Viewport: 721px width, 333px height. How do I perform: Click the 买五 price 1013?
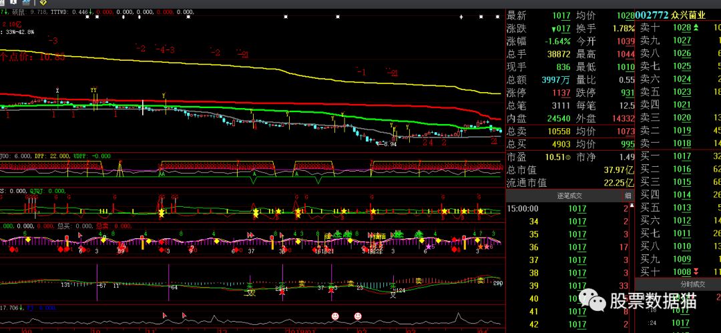point(682,208)
